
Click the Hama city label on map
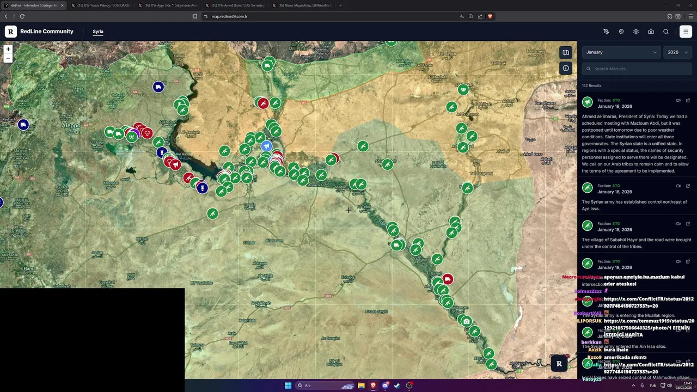click(29, 268)
